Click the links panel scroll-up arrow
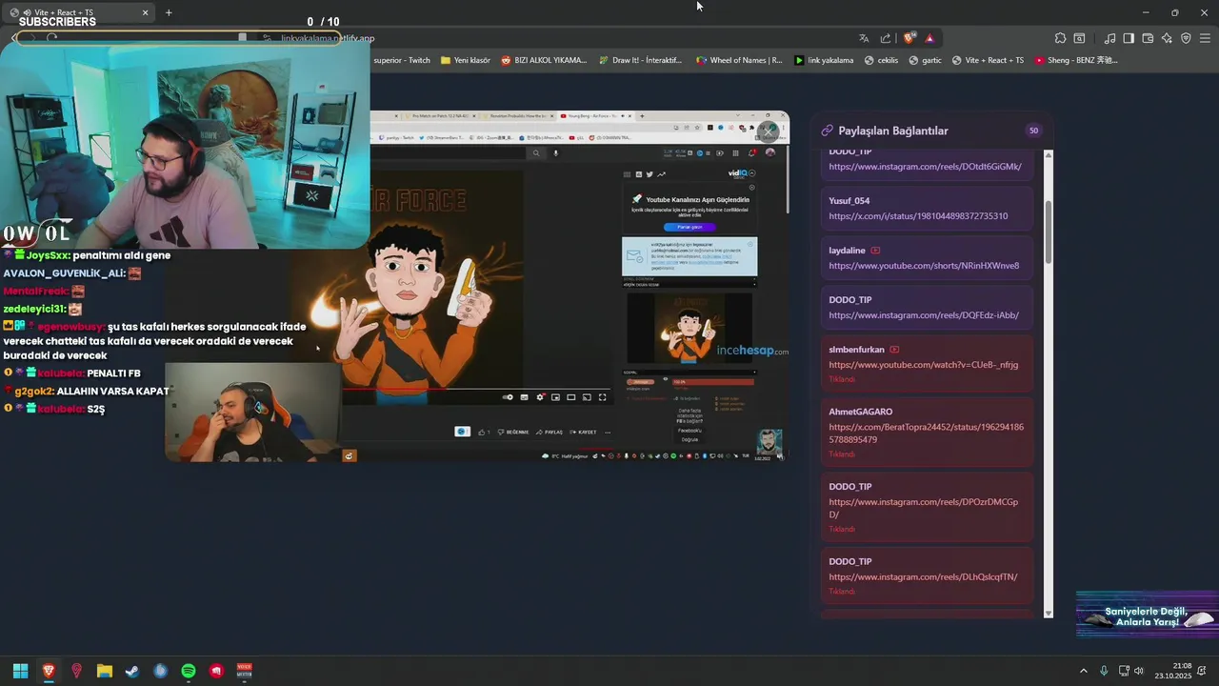The height and width of the screenshot is (686, 1219). click(x=1049, y=154)
